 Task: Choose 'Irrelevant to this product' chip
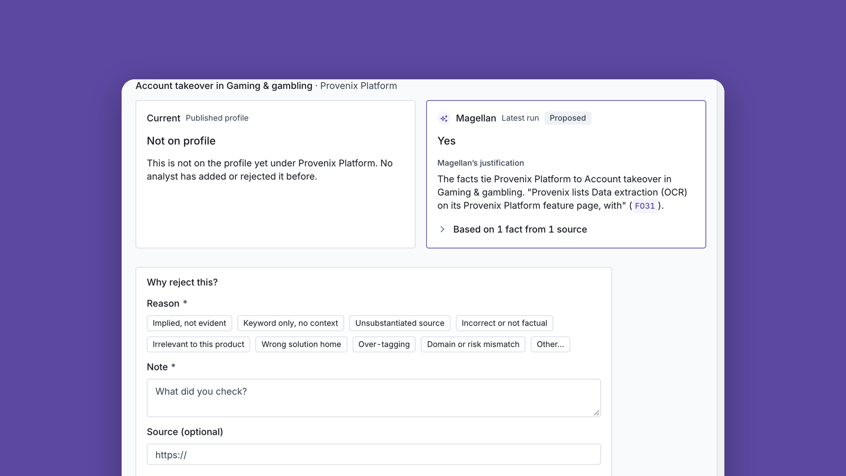pos(198,344)
